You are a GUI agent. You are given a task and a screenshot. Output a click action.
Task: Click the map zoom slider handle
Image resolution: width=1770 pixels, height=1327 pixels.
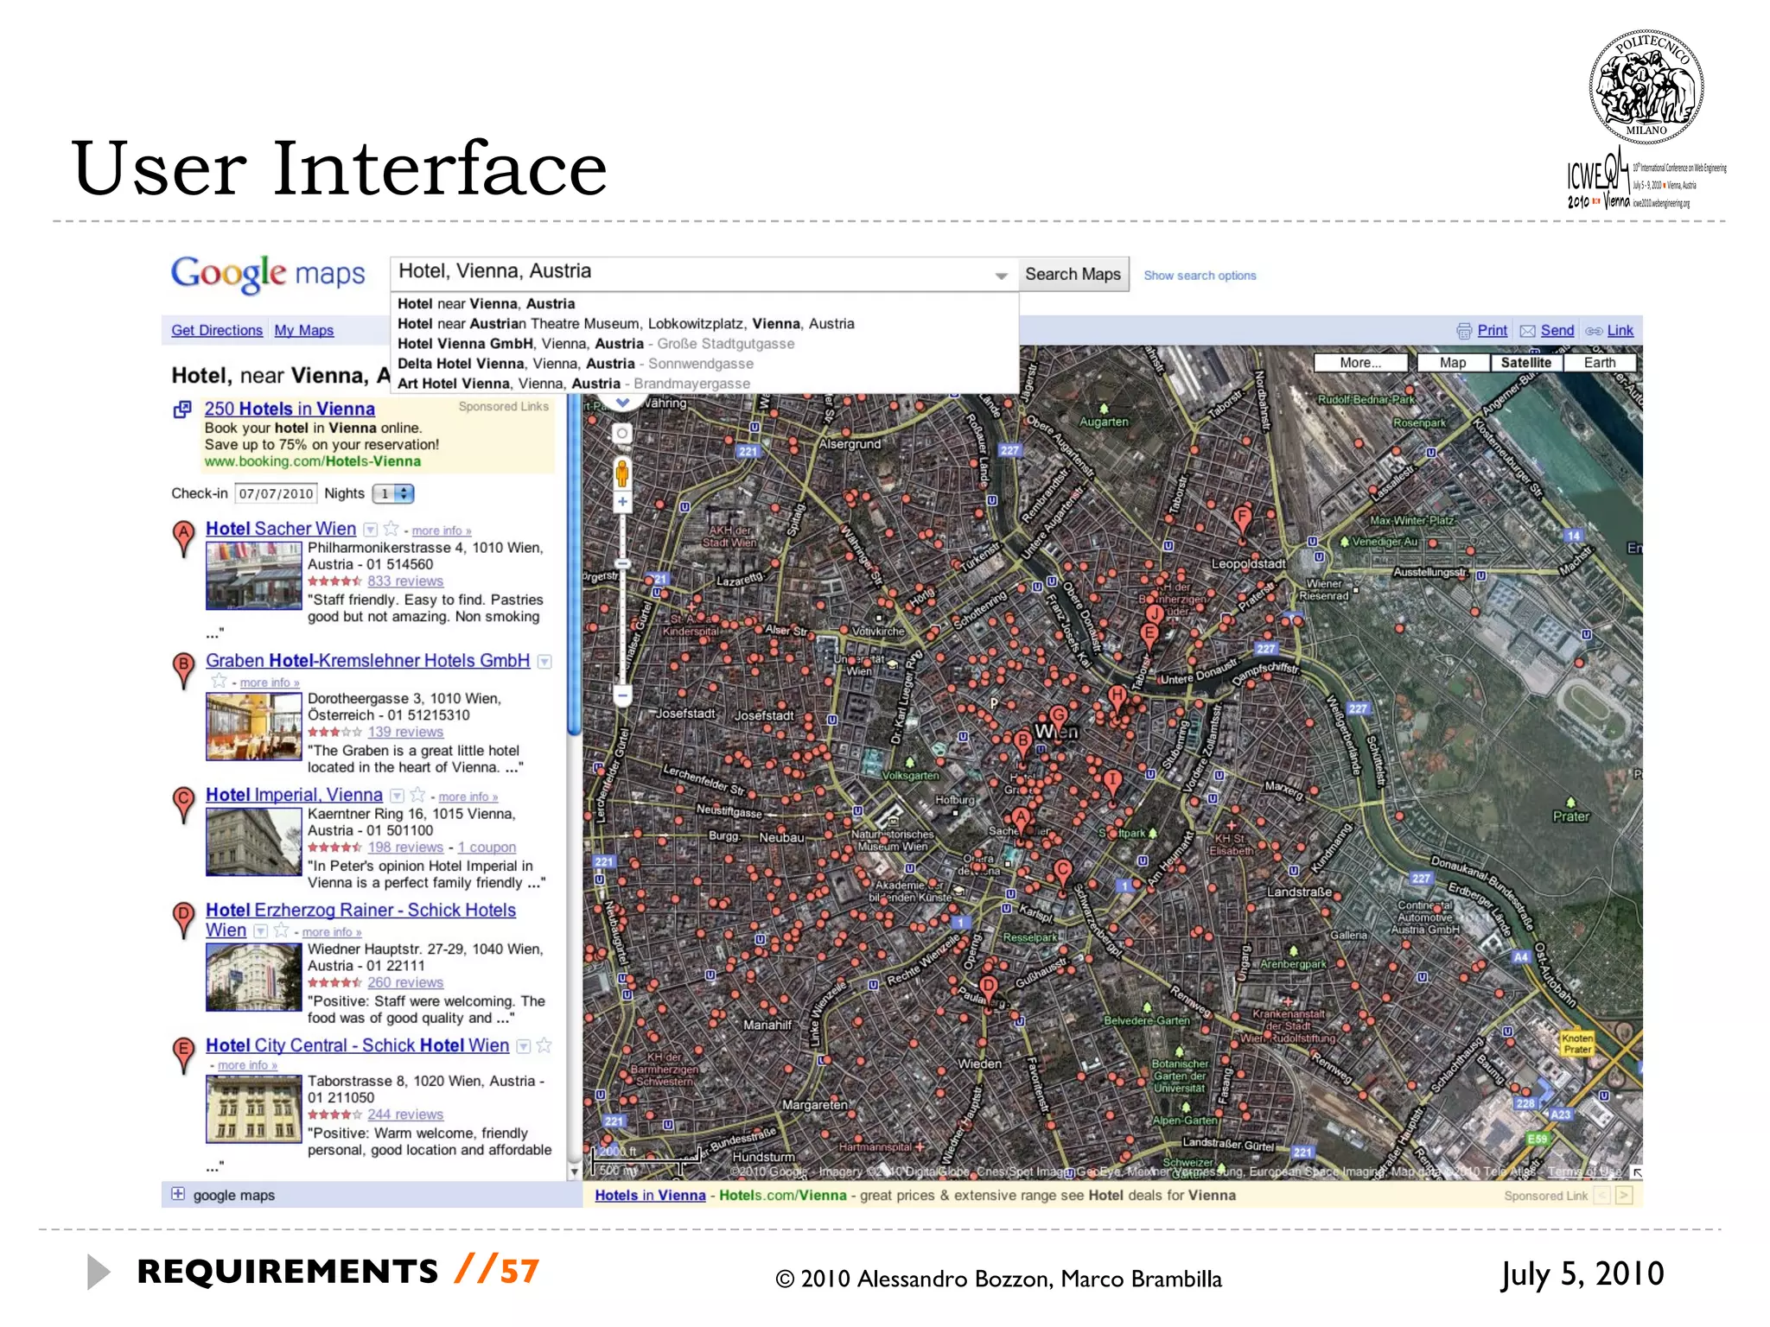(622, 564)
